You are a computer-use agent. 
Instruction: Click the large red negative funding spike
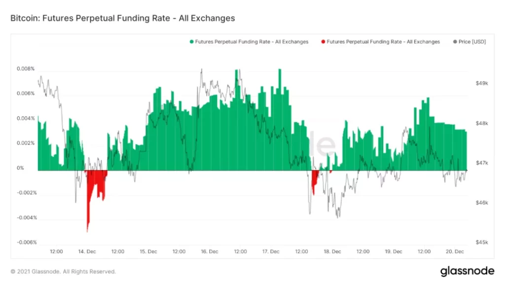click(89, 207)
